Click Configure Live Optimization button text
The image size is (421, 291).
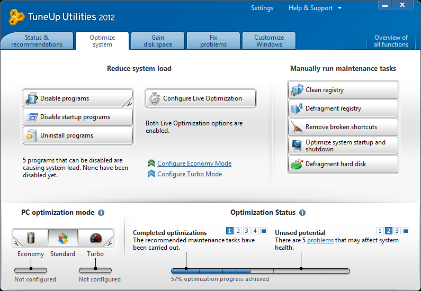tap(202, 98)
